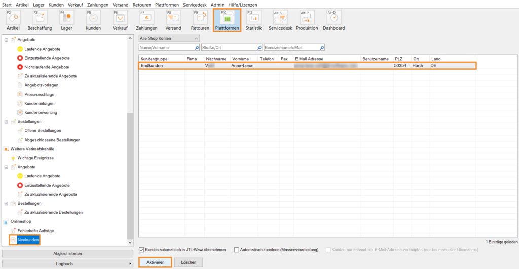Click the Aktivieren button
Viewport: 519px width, 269px height.
click(x=155, y=262)
